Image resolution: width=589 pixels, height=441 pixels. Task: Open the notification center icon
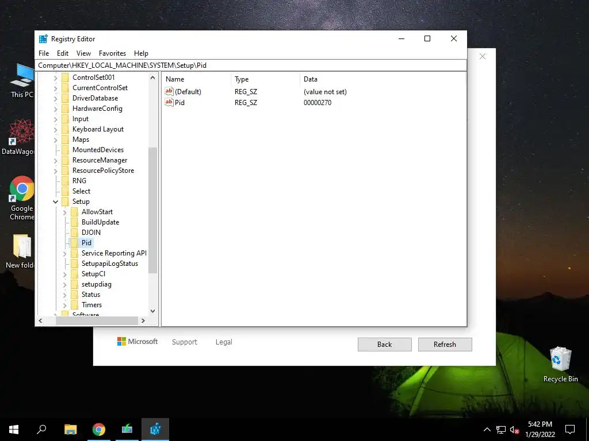[x=570, y=430]
